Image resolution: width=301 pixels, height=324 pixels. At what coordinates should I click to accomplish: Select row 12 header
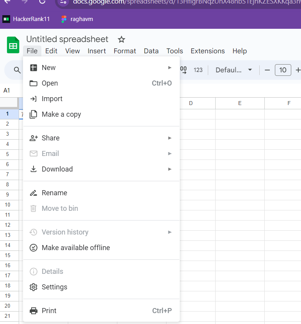[x=9, y=225]
